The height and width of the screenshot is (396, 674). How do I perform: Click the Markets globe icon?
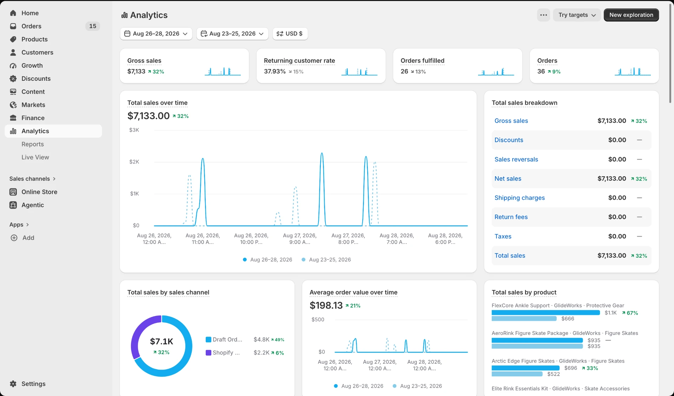click(x=13, y=105)
